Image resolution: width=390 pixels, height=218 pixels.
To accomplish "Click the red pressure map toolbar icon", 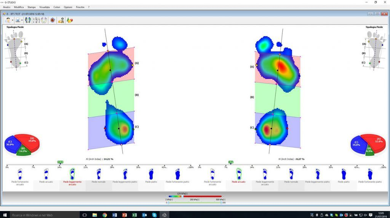I will click(x=53, y=20).
